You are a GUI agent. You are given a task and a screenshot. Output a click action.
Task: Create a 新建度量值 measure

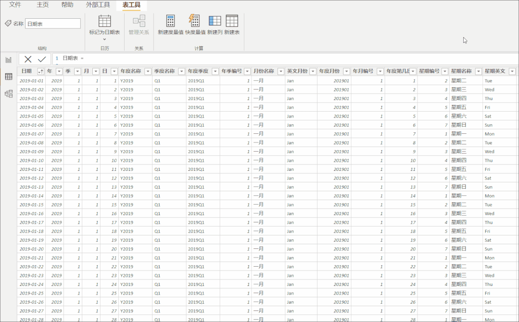(x=170, y=21)
